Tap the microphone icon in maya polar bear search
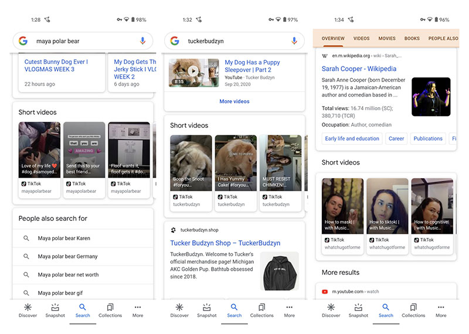The width and height of the screenshot is (469, 334). tap(142, 41)
